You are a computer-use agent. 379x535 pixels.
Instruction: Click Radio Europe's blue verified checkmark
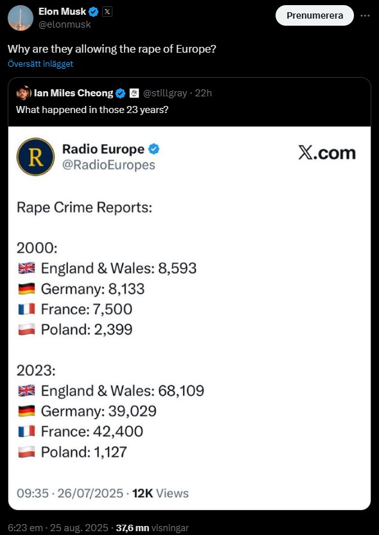154,149
